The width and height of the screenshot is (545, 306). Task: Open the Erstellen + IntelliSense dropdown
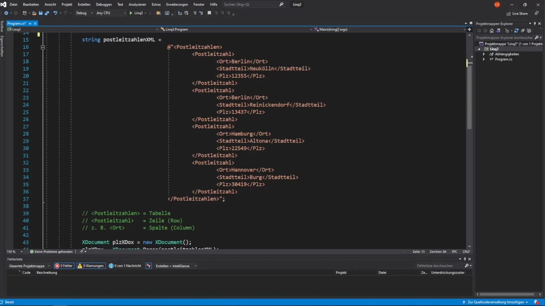(x=176, y=266)
